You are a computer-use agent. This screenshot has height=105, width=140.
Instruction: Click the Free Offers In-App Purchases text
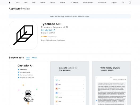(x=53, y=40)
